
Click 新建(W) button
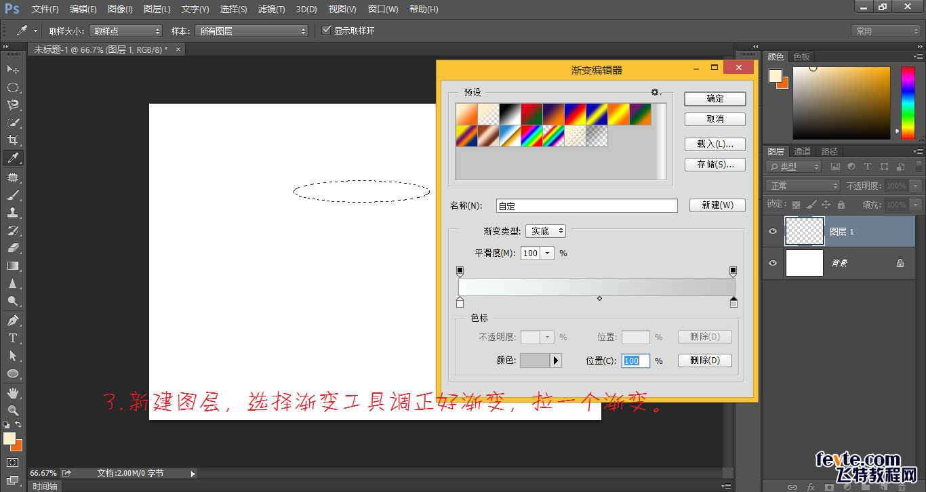[717, 205]
